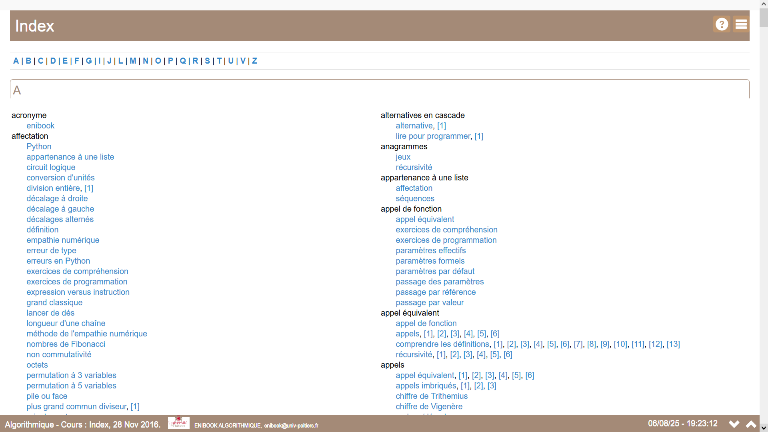Click the scrollbar up arrow

pyautogui.click(x=764, y=4)
